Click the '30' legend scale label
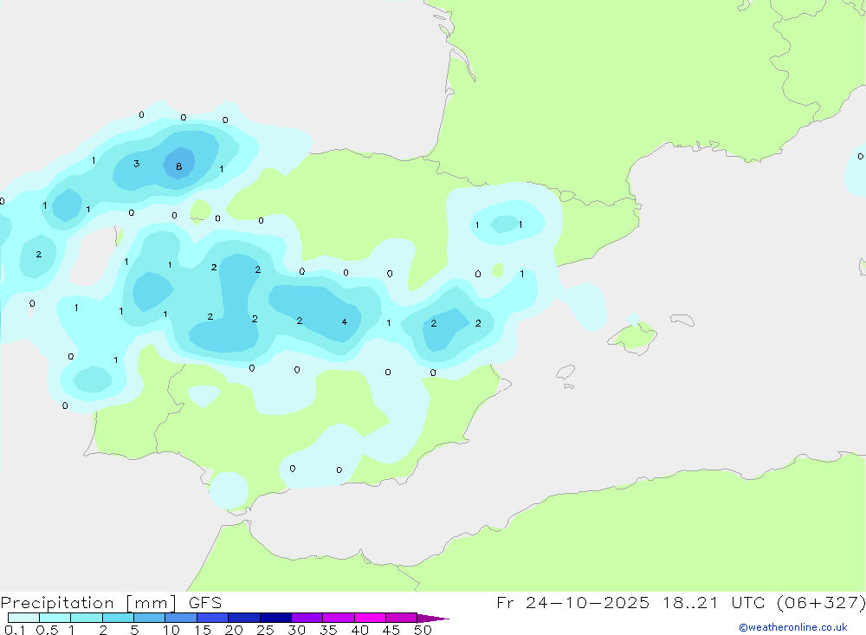Image resolution: width=866 pixels, height=635 pixels. [x=296, y=630]
